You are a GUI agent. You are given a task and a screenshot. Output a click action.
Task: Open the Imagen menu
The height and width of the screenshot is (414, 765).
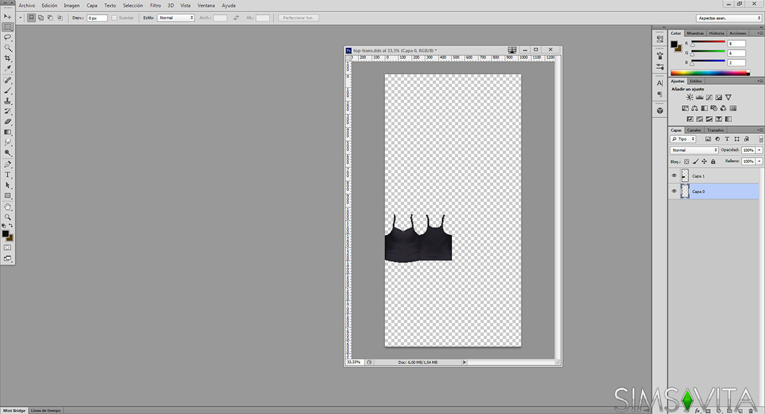71,5
